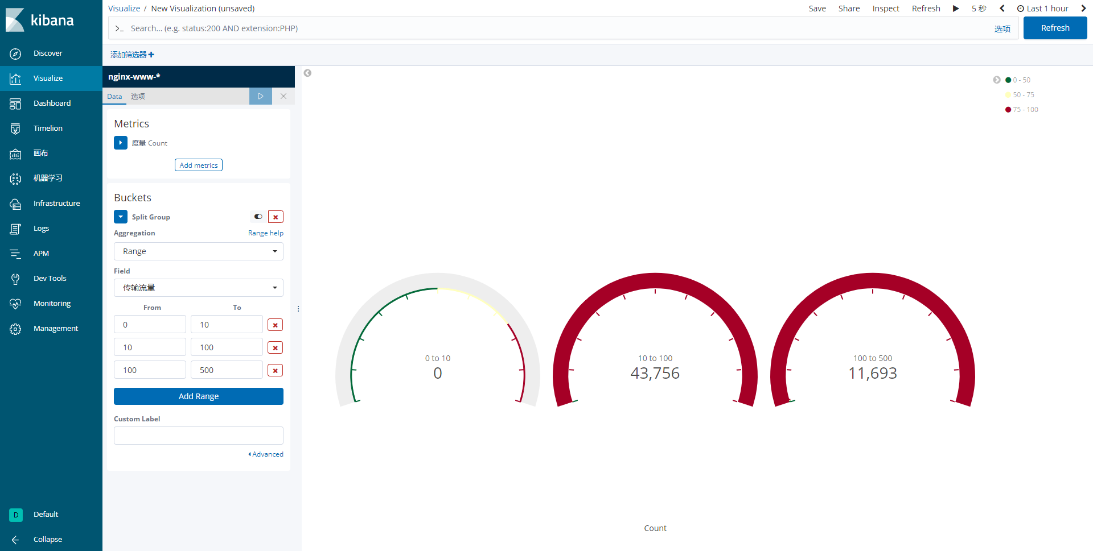1093x551 pixels.
Task: Open Logs icon in sidebar
Action: click(15, 229)
